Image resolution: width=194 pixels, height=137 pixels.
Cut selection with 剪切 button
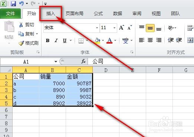pyautogui.click(x=26, y=25)
